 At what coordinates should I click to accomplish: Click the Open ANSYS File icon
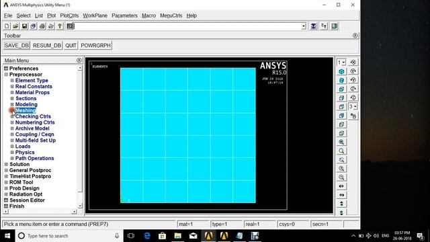15,26
